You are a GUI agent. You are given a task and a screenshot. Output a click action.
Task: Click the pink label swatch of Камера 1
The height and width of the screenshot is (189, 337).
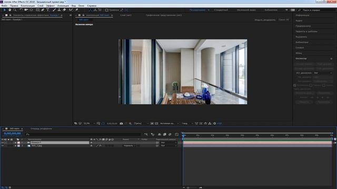coord(19,142)
